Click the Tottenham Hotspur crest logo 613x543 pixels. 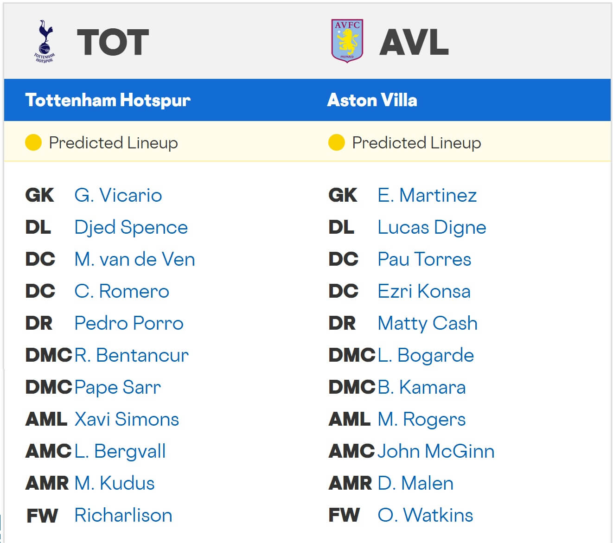tap(45, 42)
